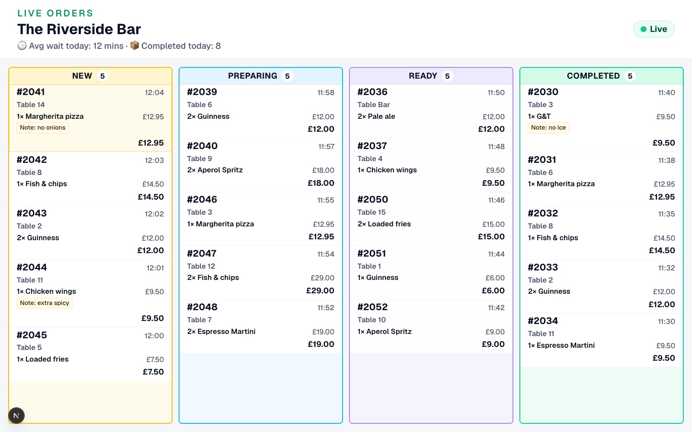Open order #2051 for Table 1
This screenshot has width=692, height=432.
(x=431, y=273)
